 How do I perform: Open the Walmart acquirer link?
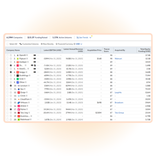point(118,59)
